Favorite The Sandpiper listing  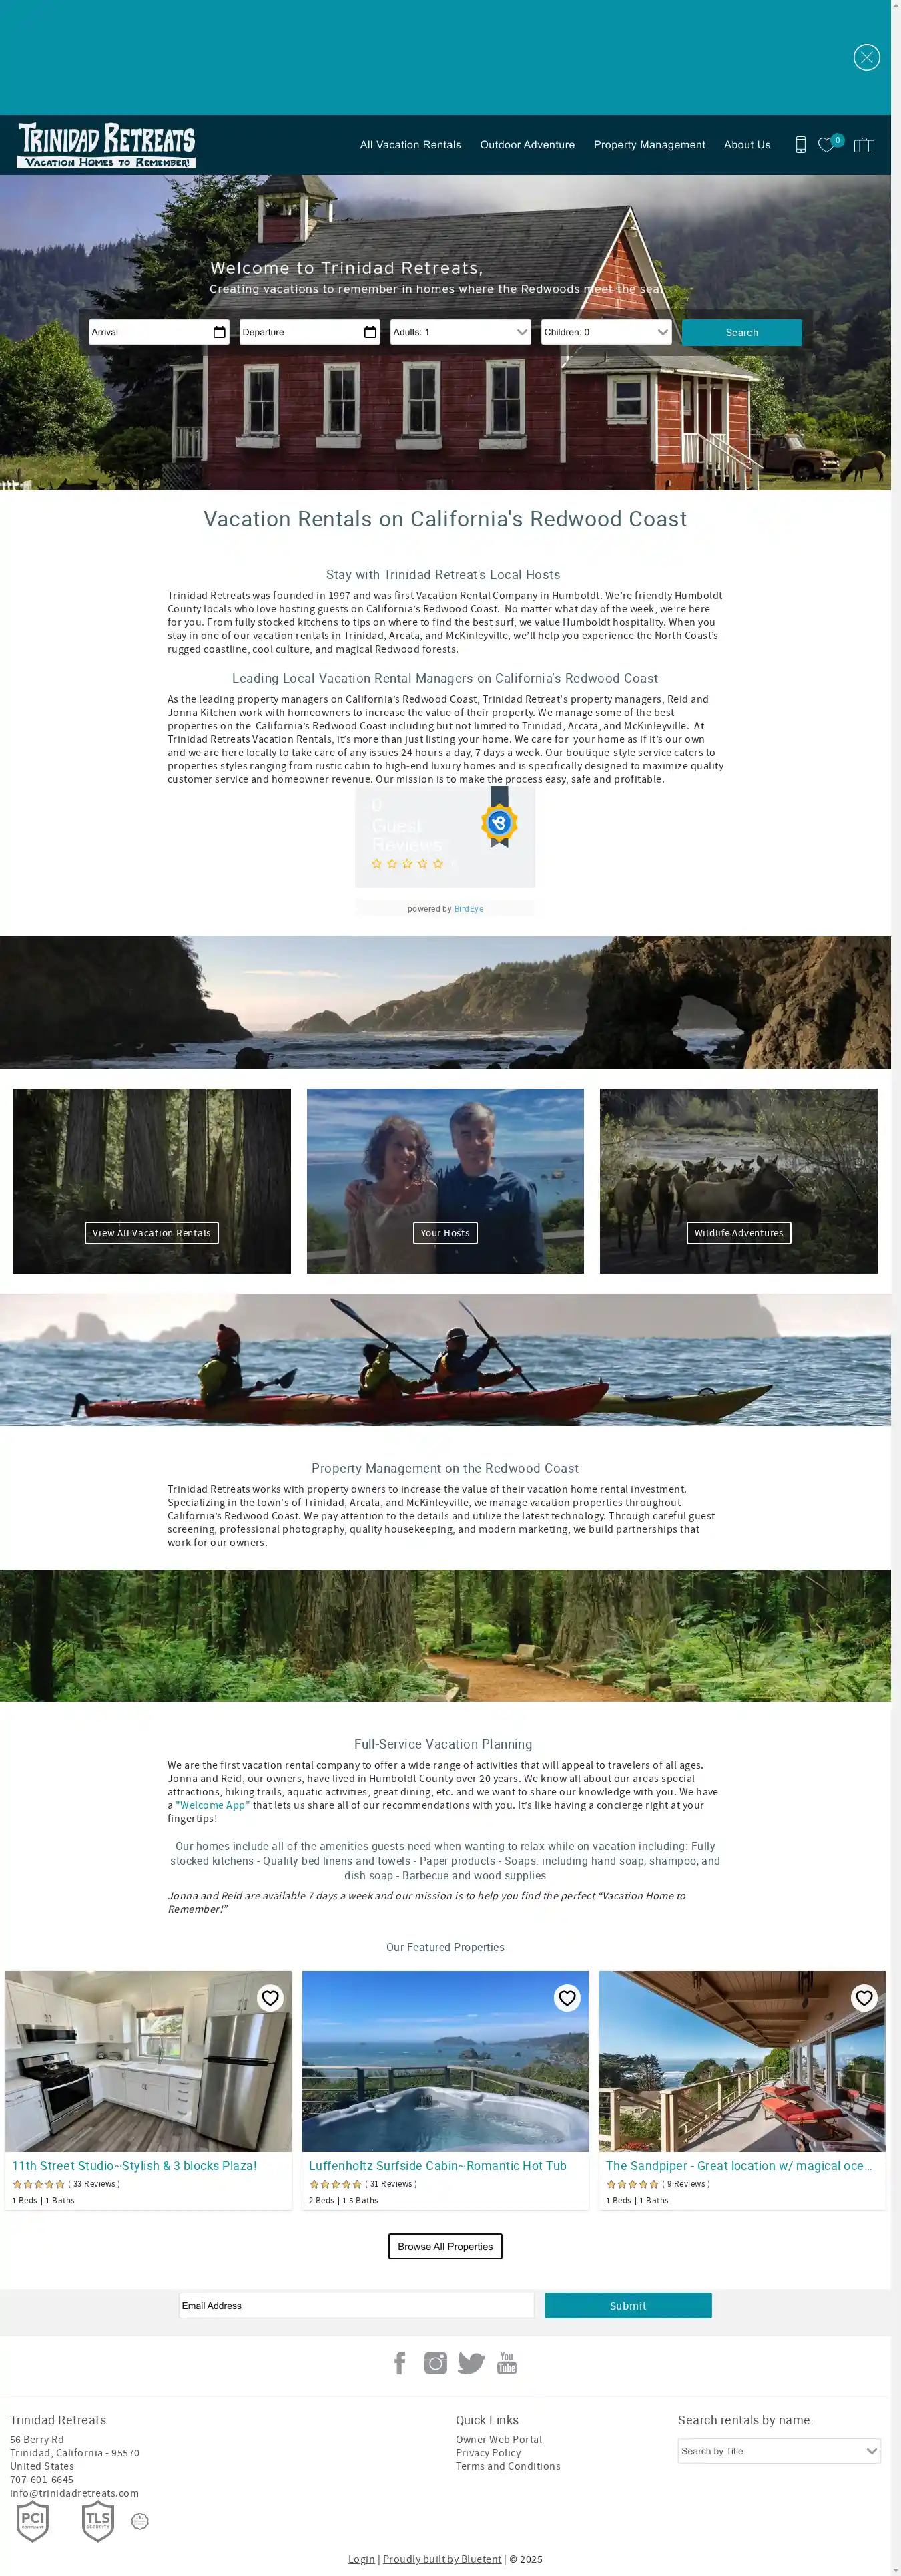tap(864, 1998)
